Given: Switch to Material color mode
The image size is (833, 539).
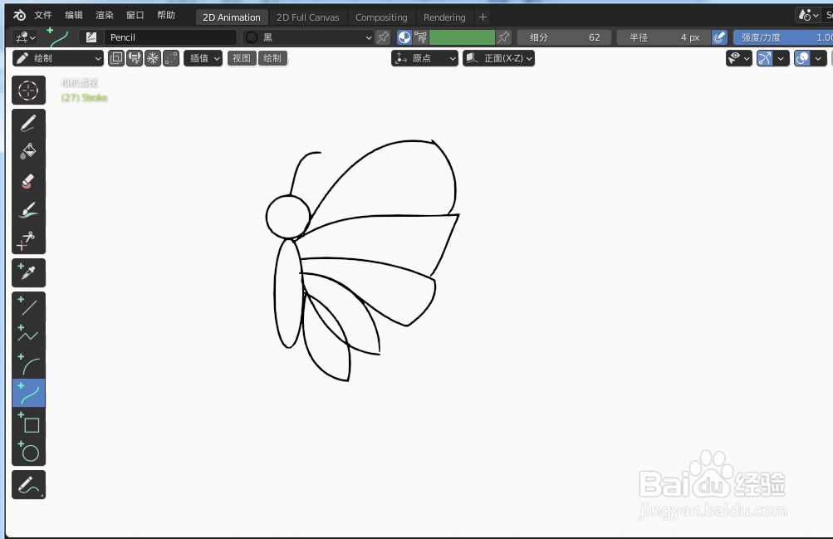Looking at the screenshot, I should click(x=404, y=37).
